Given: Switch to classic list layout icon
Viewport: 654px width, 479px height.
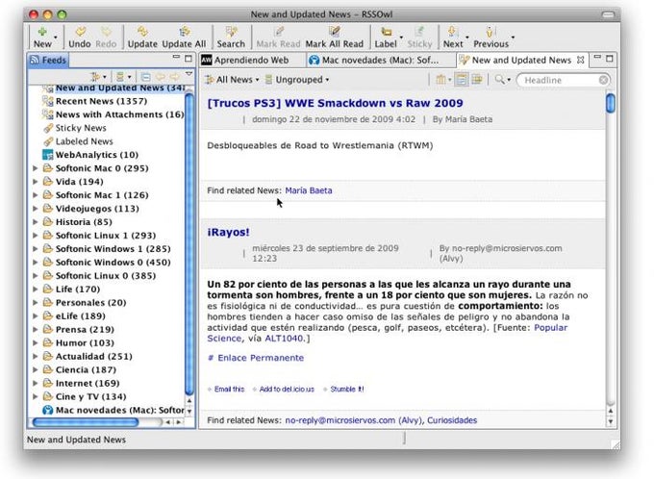Looking at the screenshot, I should [477, 79].
